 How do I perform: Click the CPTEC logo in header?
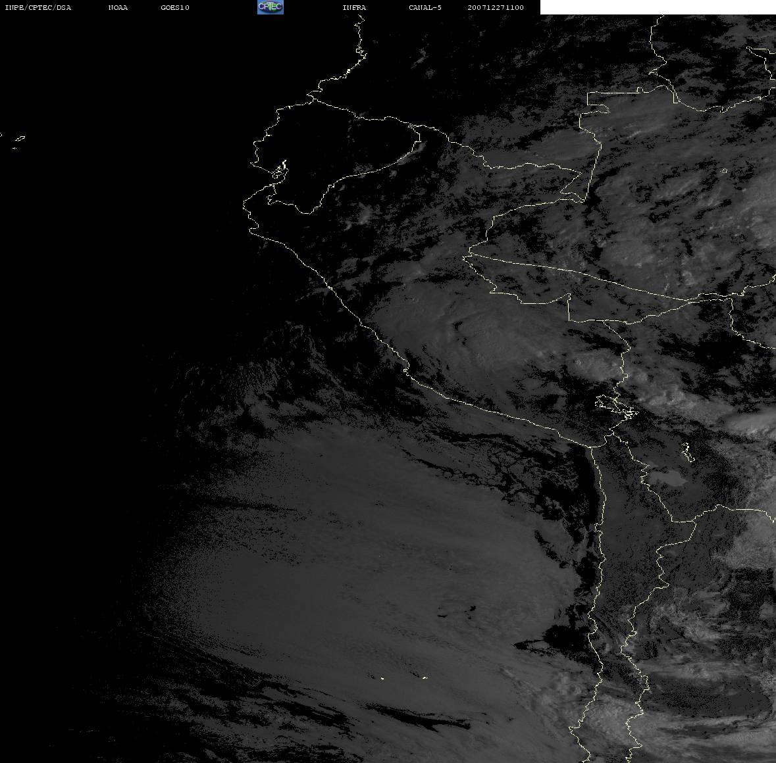(x=270, y=7)
